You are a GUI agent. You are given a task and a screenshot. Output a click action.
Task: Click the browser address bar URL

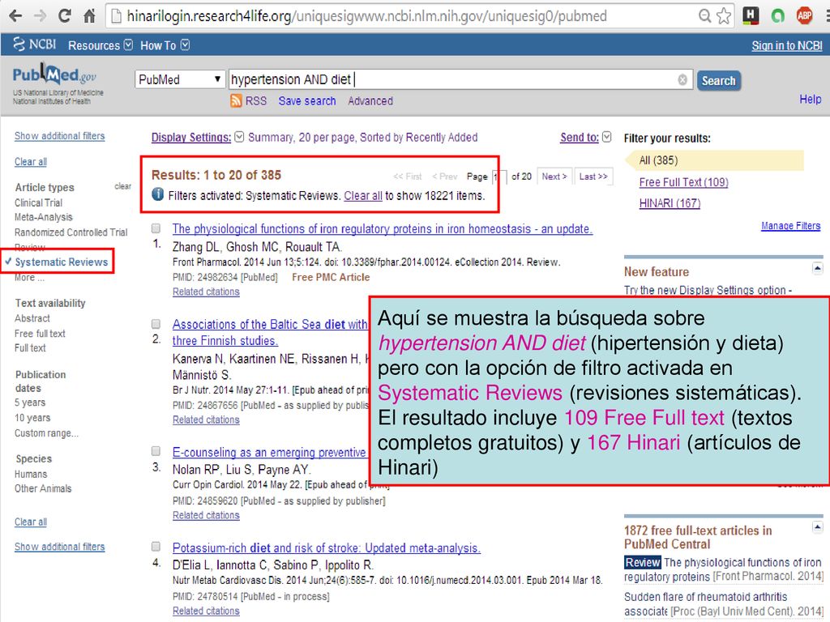coord(366,16)
